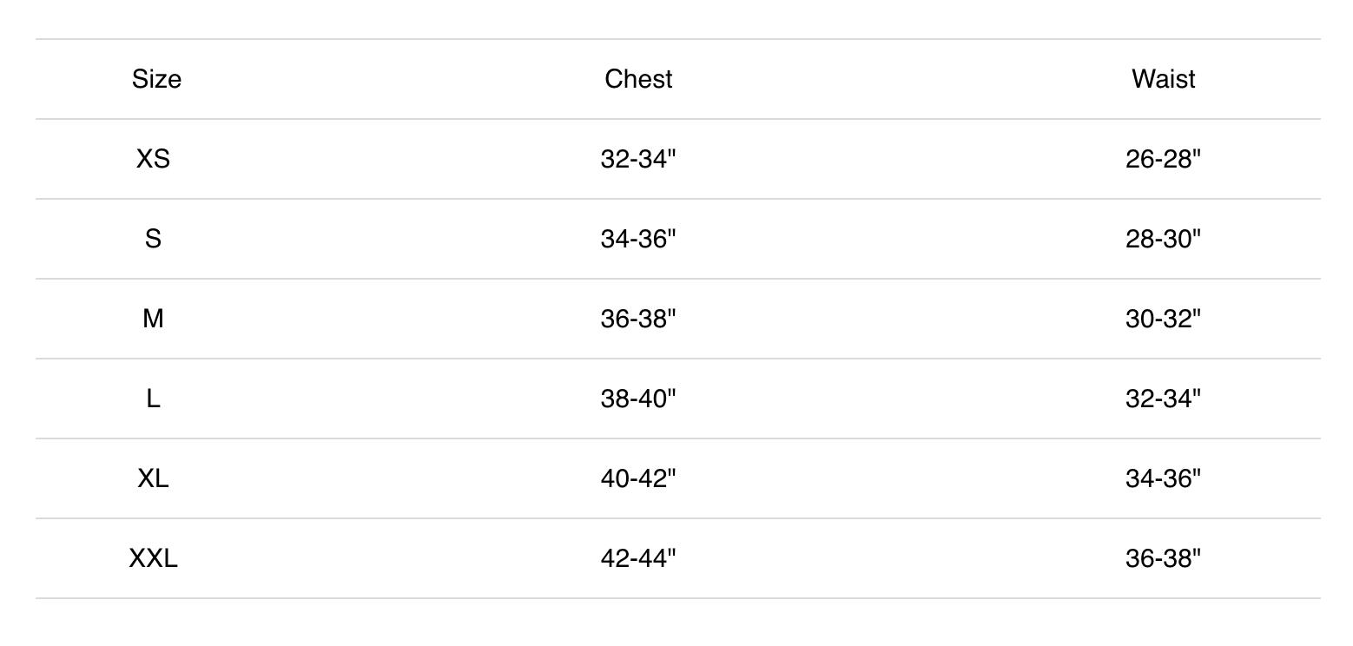Image resolution: width=1353 pixels, height=646 pixels.
Task: Click the 28-30" waist measurement
Action: point(1163,239)
